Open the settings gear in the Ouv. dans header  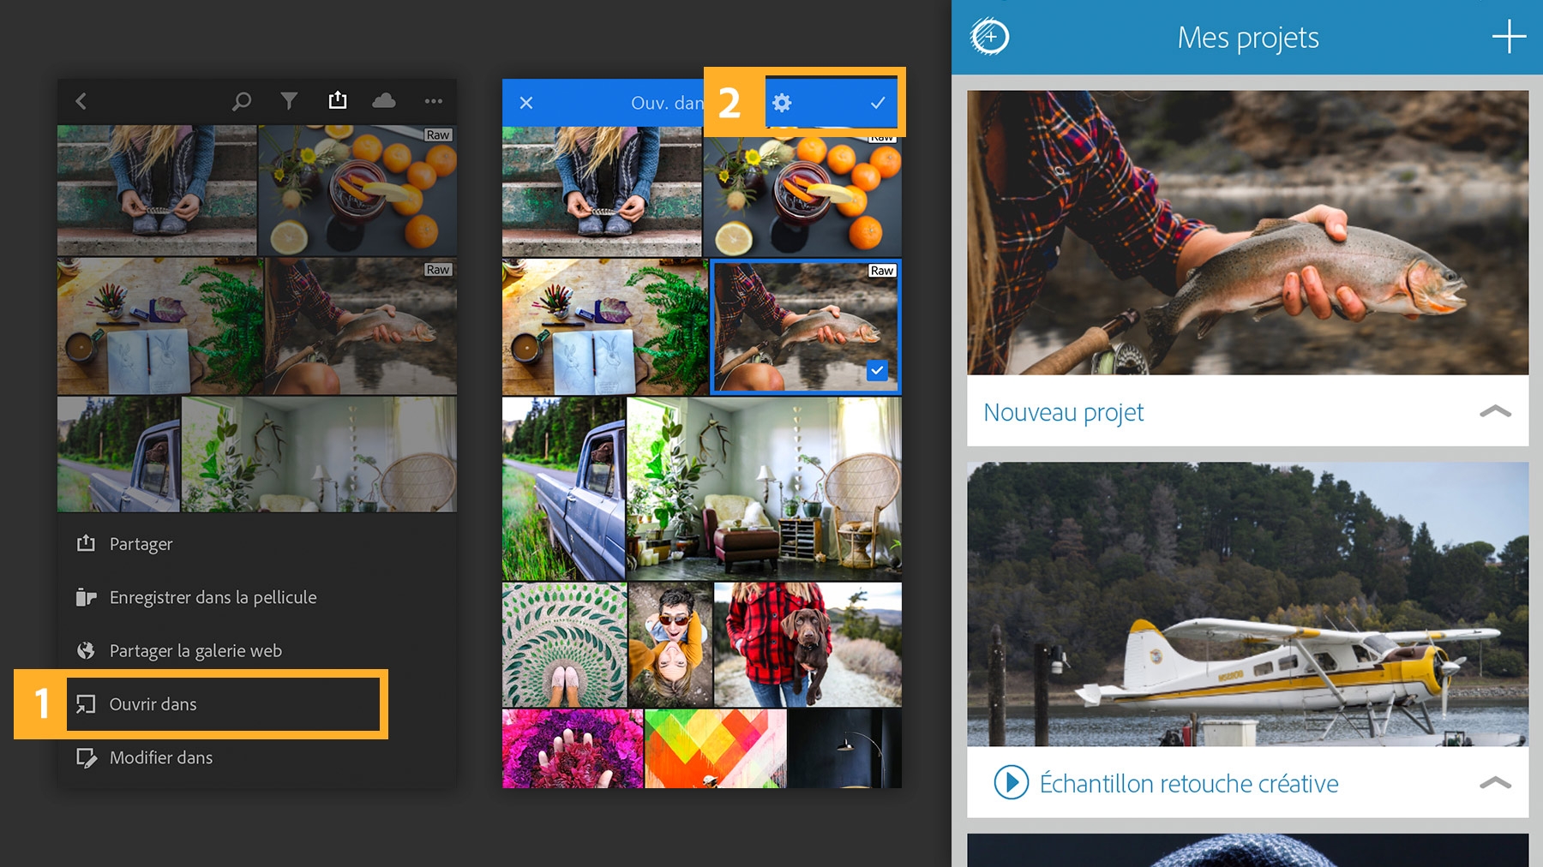782,103
